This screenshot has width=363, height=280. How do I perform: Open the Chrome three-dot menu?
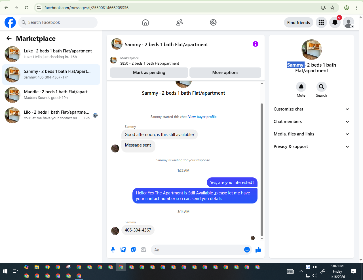(x=357, y=8)
